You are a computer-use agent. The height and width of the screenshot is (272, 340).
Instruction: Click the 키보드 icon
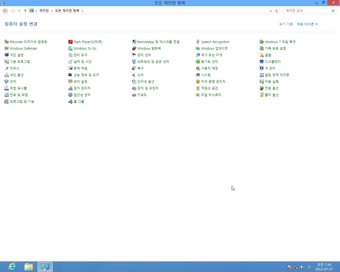134,95
